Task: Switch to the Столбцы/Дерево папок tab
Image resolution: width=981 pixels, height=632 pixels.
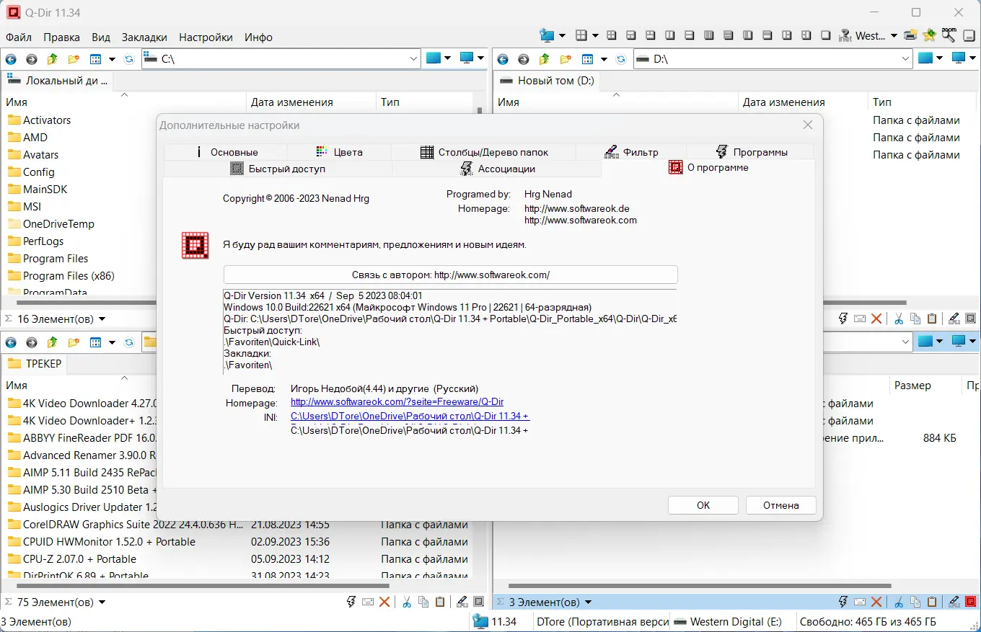Action: click(x=484, y=152)
